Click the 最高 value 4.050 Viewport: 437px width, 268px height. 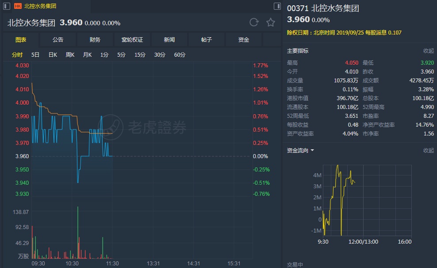(352, 63)
